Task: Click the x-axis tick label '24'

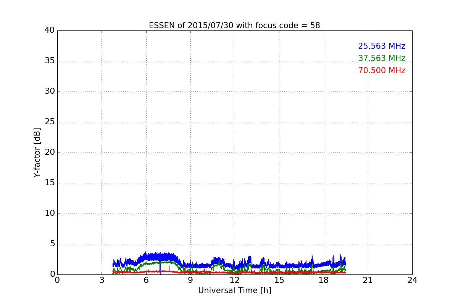Action: [x=412, y=280]
